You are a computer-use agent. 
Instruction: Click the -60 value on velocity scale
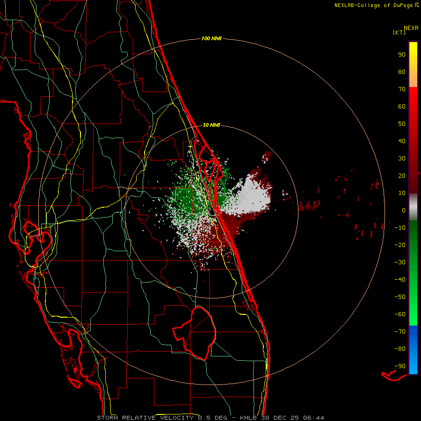point(400,314)
